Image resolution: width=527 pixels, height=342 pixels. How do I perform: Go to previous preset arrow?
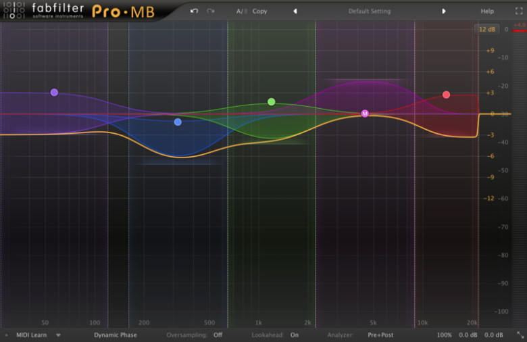click(x=295, y=11)
